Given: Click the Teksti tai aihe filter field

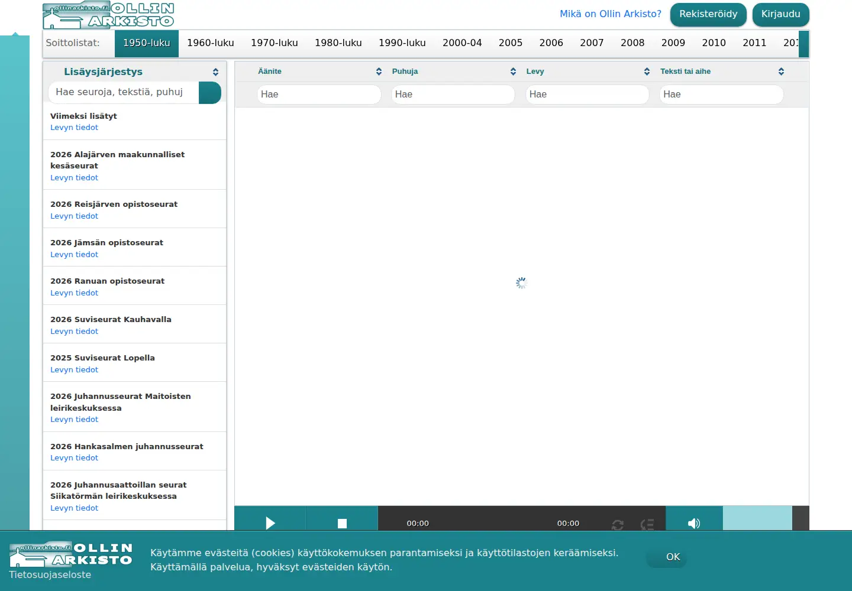Looking at the screenshot, I should click(x=721, y=95).
